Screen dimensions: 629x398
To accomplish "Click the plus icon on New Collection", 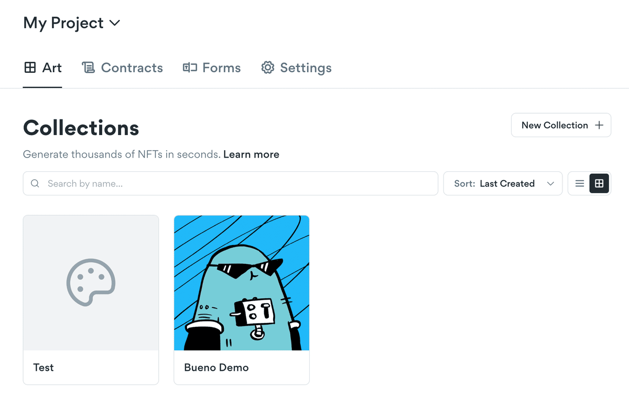I will pyautogui.click(x=599, y=125).
